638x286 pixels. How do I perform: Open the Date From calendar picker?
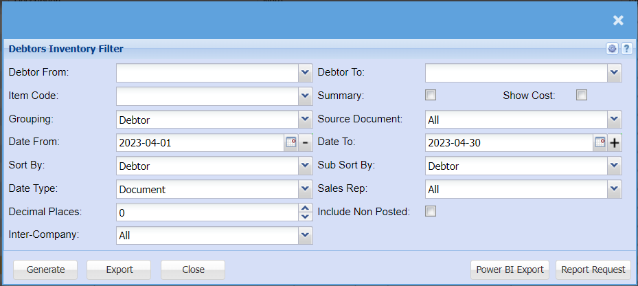[x=291, y=142]
